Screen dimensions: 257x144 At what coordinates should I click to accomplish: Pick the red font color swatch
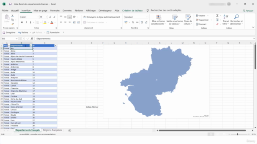point(52,22)
